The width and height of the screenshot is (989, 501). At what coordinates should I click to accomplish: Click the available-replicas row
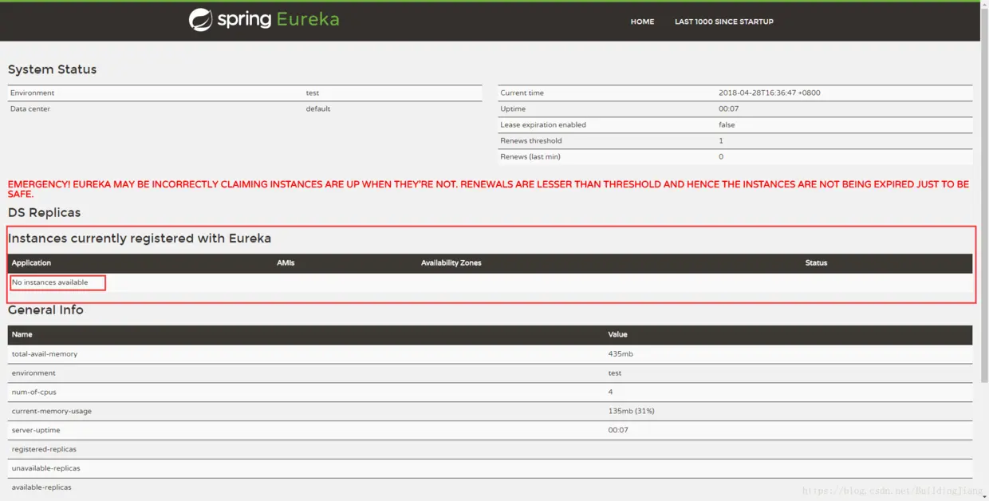pos(490,487)
